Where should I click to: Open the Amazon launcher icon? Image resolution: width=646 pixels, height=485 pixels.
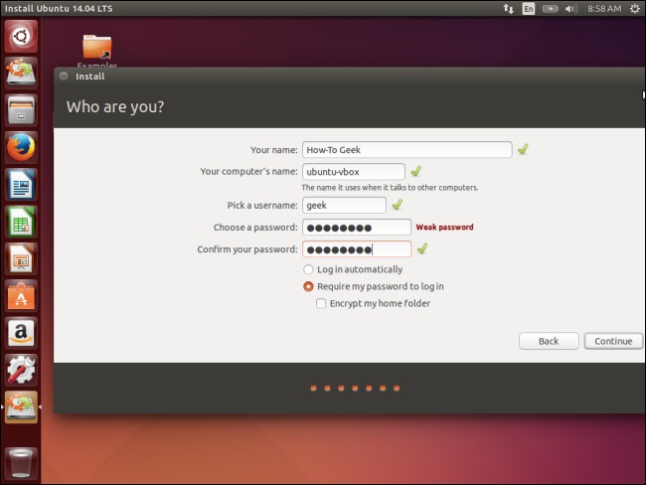(21, 333)
